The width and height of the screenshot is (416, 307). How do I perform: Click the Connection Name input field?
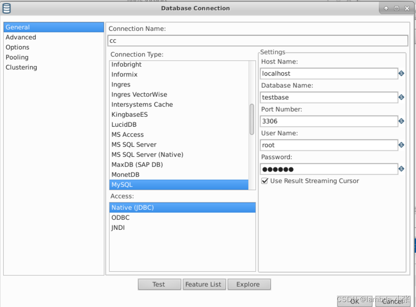point(258,41)
